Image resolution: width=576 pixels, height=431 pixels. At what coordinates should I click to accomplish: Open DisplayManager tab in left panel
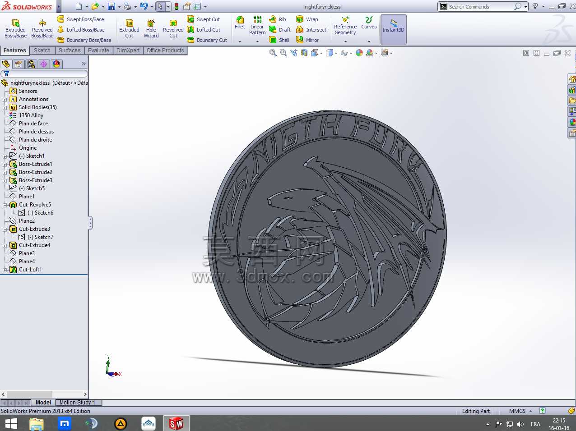pyautogui.click(x=56, y=64)
